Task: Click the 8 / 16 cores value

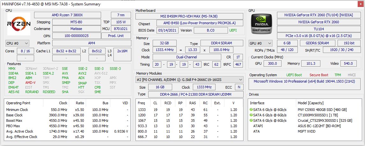Action: [x=25, y=51]
